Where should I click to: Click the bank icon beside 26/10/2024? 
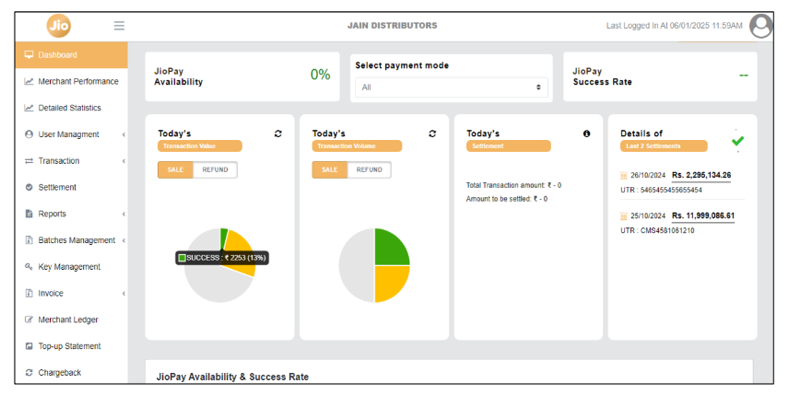624,175
